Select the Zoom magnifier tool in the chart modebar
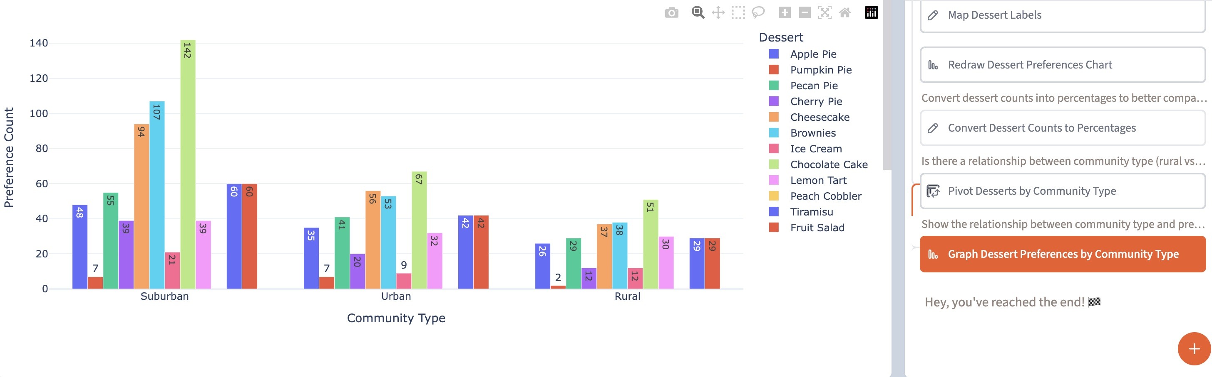Screen dimensions: 1212x377 698,13
